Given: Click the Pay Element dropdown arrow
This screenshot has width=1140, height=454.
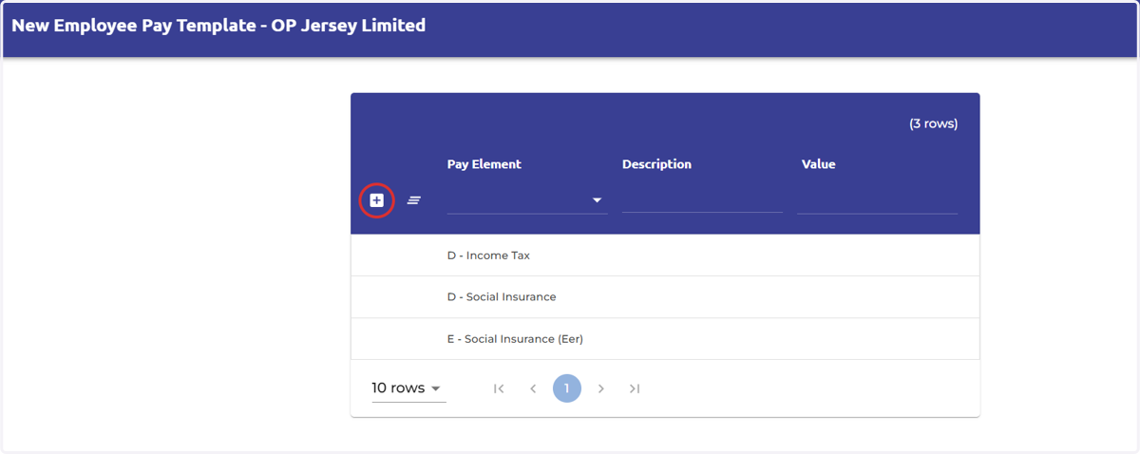Looking at the screenshot, I should coord(598,200).
